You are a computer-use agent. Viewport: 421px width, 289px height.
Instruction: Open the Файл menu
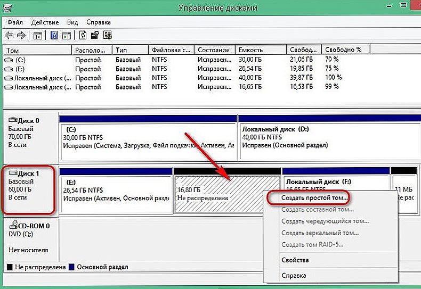pos(14,22)
